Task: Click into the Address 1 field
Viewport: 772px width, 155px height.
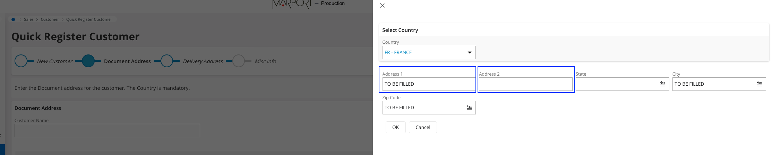Action: tap(429, 84)
